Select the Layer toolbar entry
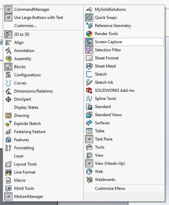The width and height of the screenshot is (169, 205). coord(19,156)
